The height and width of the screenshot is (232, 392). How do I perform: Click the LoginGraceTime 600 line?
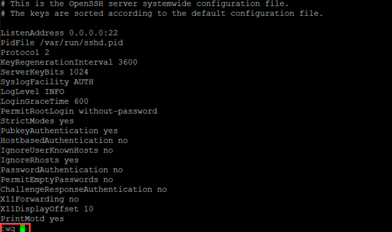pyautogui.click(x=45, y=101)
